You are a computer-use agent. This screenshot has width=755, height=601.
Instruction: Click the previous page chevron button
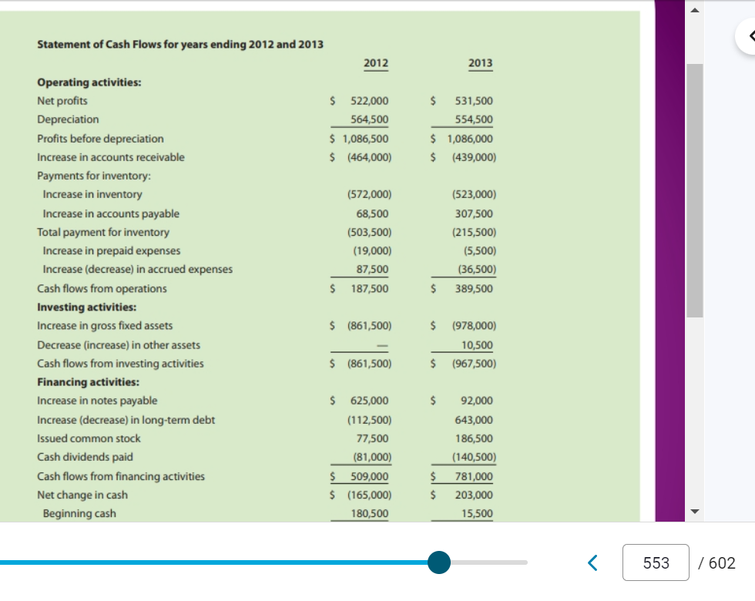[x=592, y=562]
